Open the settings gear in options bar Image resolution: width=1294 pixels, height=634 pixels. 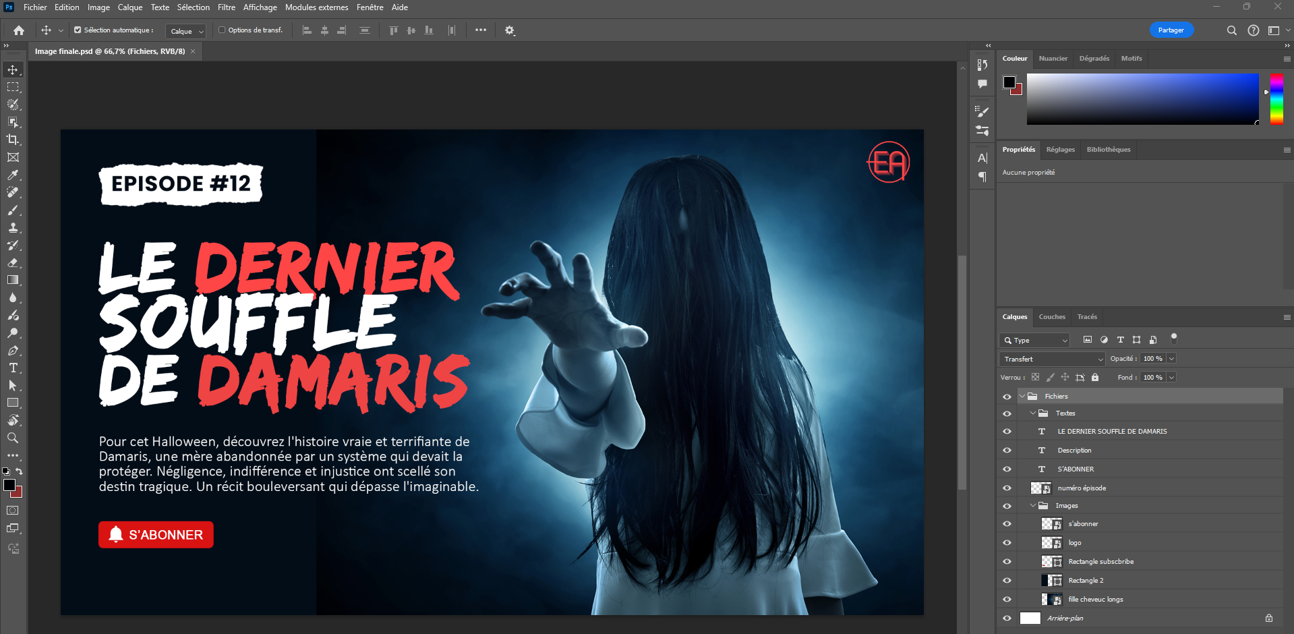(x=510, y=30)
